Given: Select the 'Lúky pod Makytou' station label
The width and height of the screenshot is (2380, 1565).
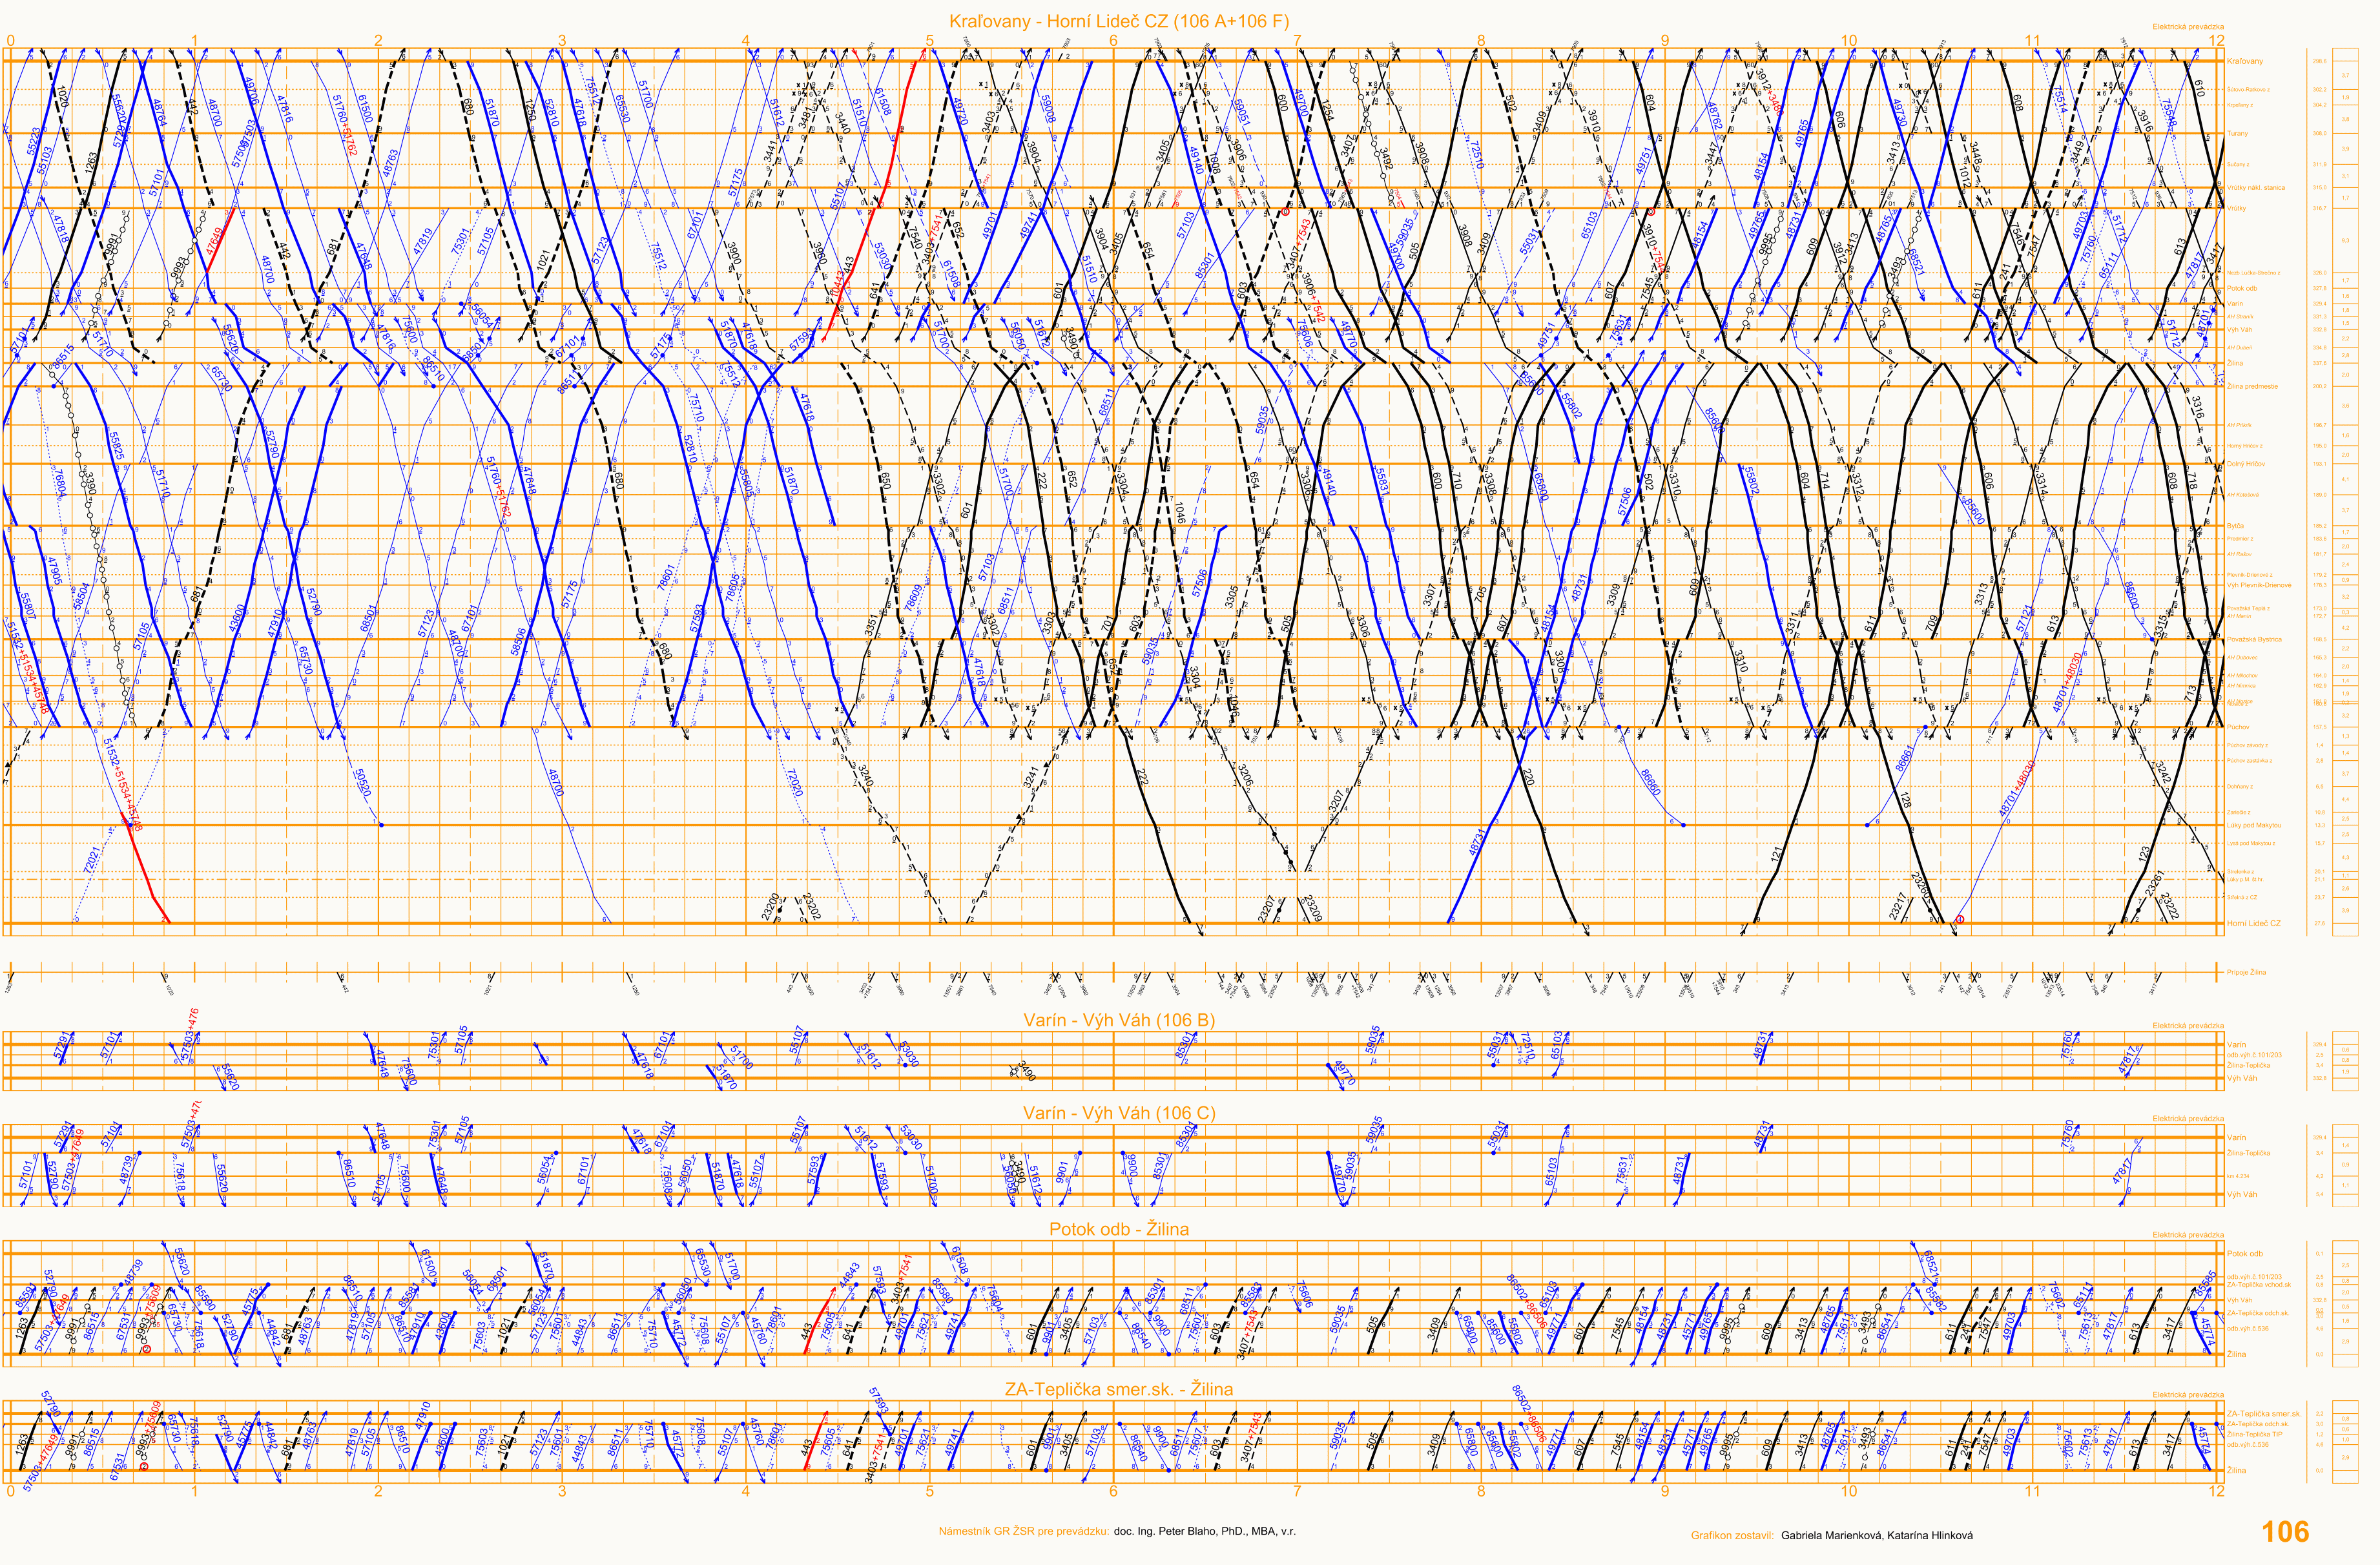Looking at the screenshot, I should click(2254, 826).
